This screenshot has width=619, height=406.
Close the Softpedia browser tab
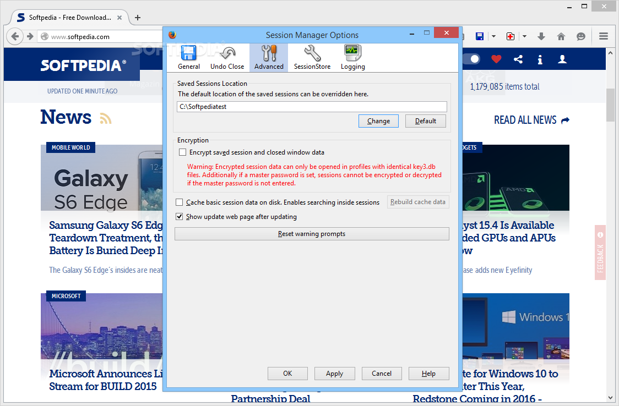point(120,18)
